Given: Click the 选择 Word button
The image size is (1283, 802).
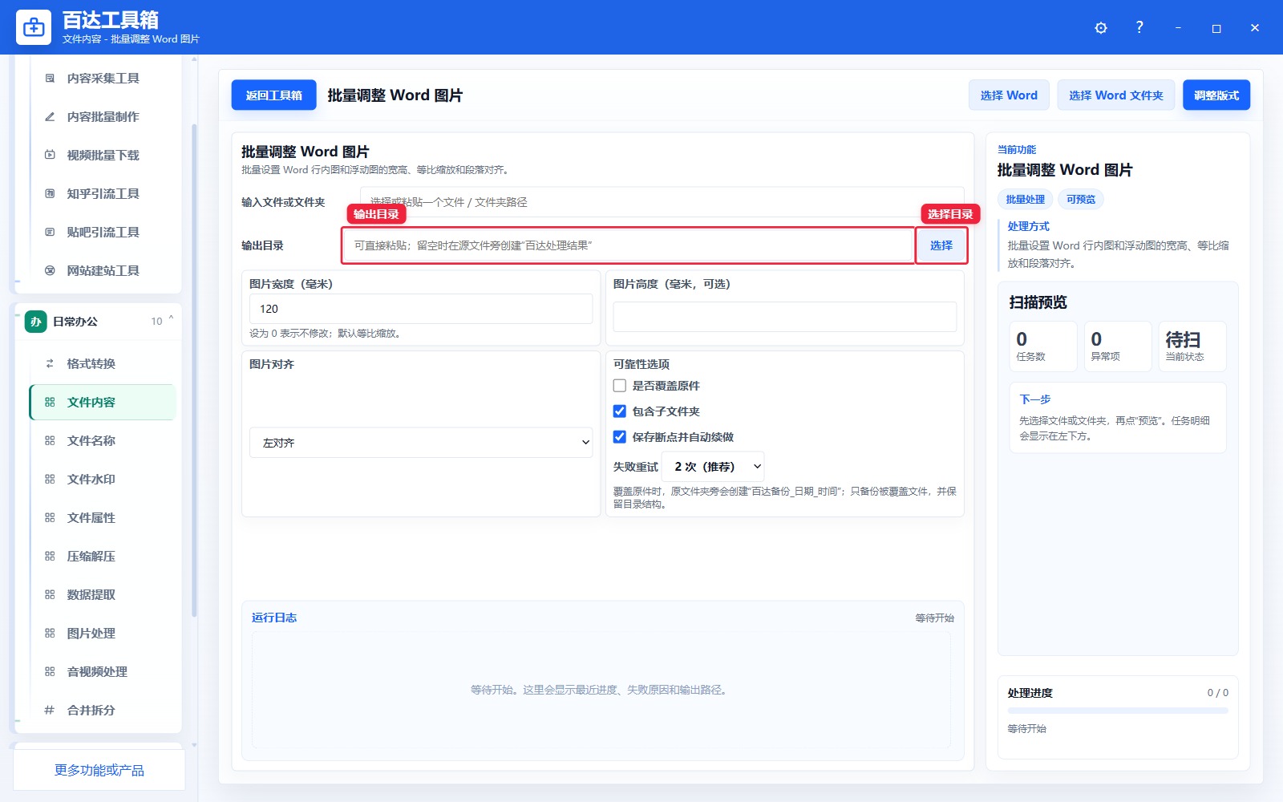Looking at the screenshot, I should click(1009, 95).
